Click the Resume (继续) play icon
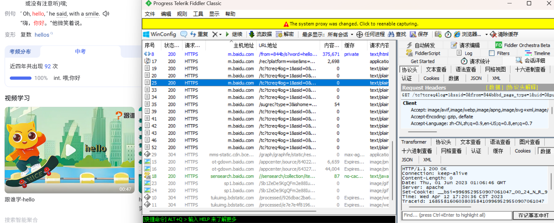 [227, 34]
